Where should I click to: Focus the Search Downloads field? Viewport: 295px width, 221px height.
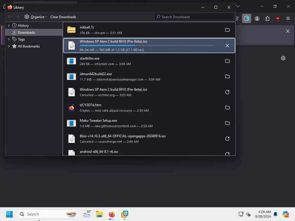click(194, 17)
